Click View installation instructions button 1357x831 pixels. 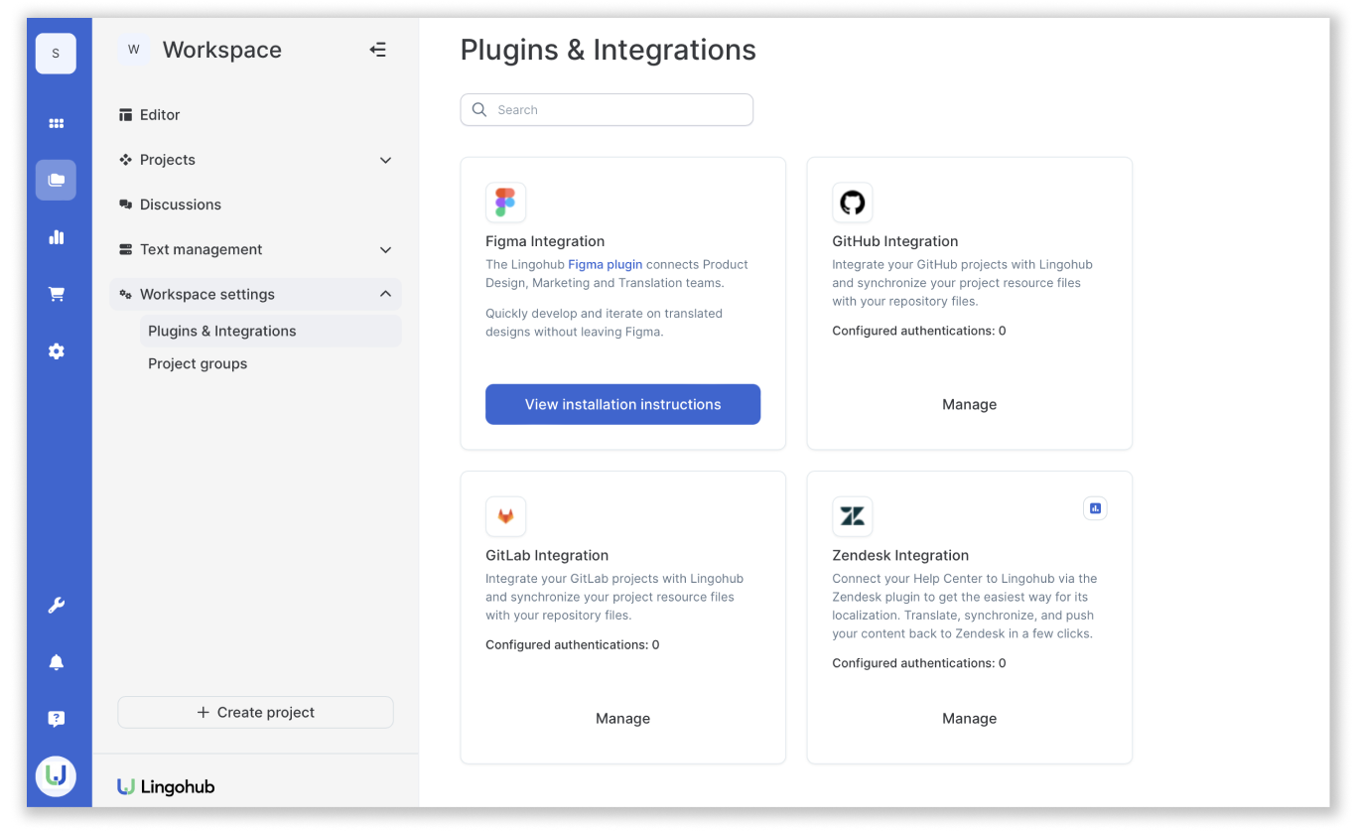(x=622, y=404)
